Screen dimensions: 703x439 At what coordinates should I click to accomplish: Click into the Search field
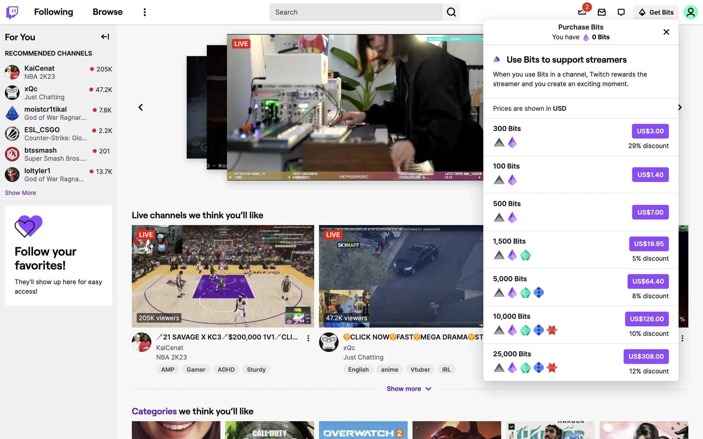click(x=355, y=12)
